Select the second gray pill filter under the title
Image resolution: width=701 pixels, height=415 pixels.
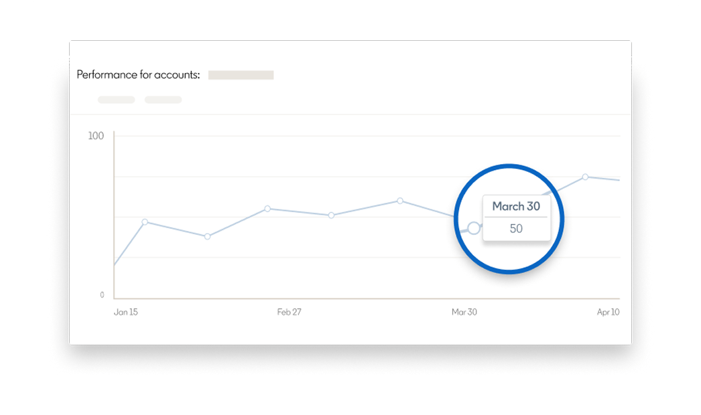(x=164, y=100)
